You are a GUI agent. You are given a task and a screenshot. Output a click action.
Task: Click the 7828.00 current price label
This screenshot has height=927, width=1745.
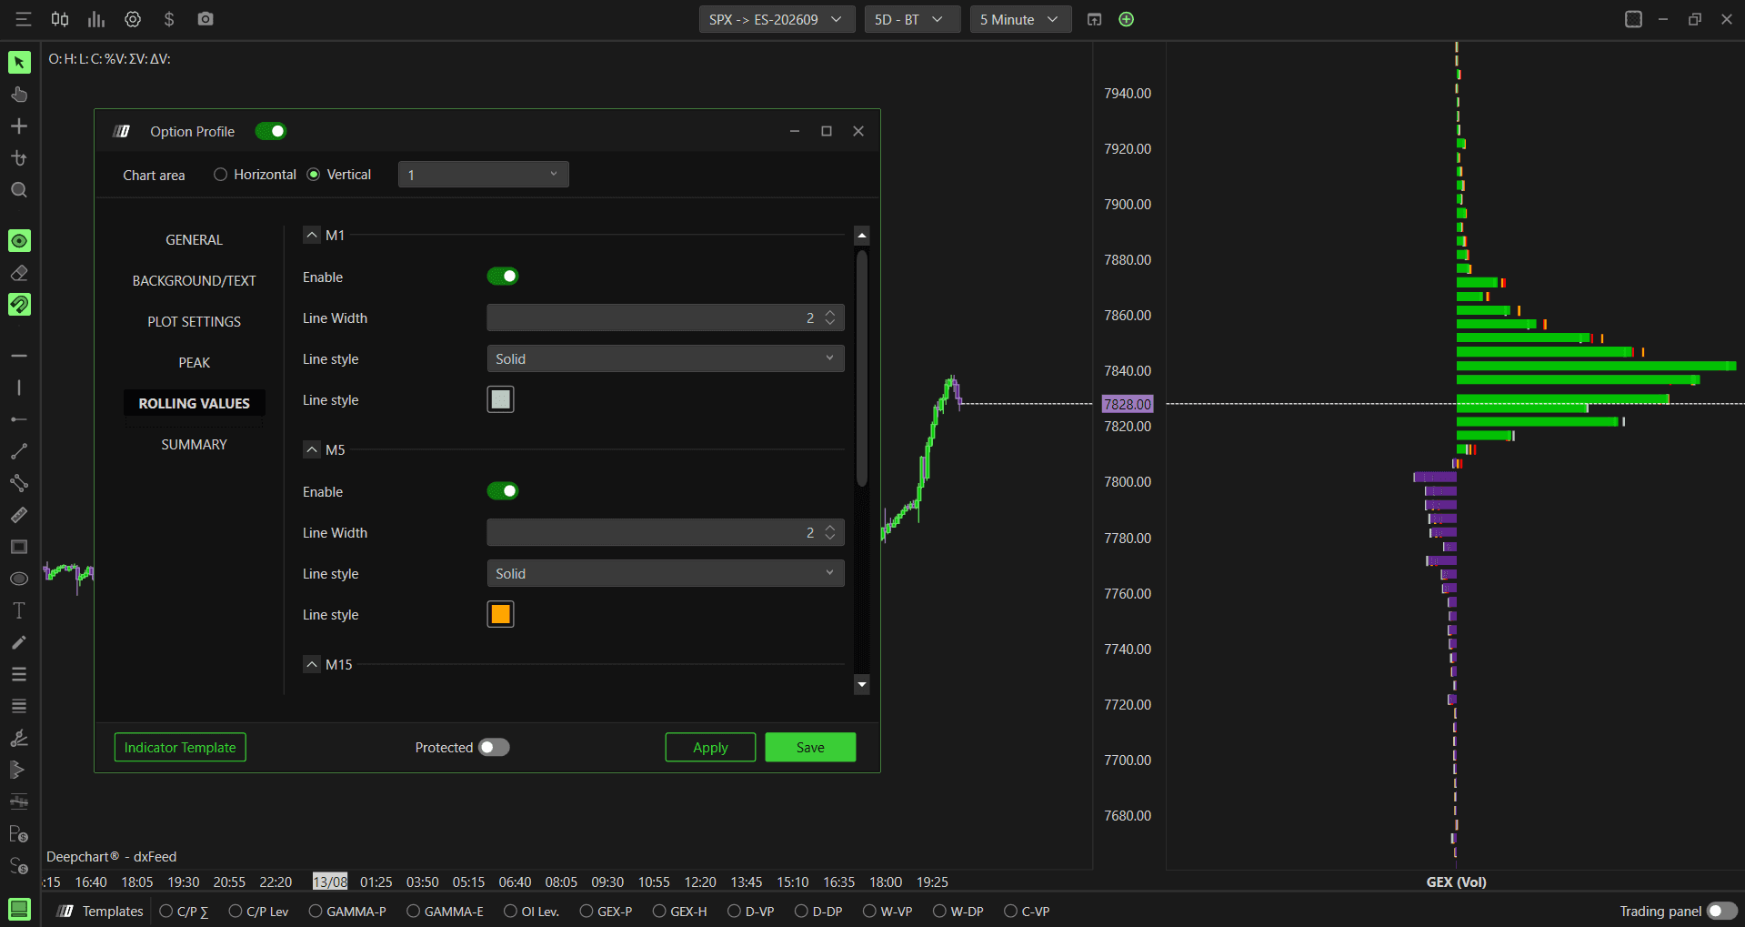pyautogui.click(x=1128, y=404)
